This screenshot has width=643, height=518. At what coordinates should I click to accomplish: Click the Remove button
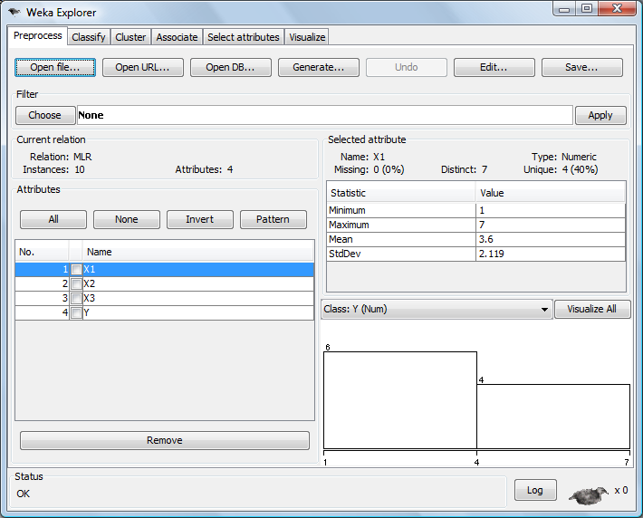pyautogui.click(x=165, y=440)
